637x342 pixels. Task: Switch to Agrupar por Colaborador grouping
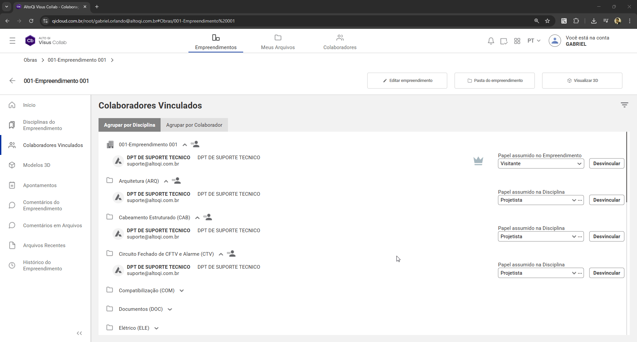194,125
